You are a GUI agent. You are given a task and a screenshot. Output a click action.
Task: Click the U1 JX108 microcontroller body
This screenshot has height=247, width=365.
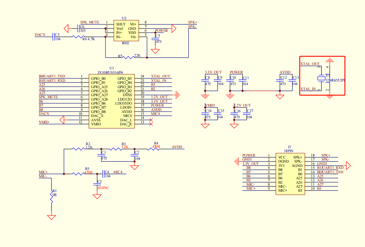(x=111, y=101)
